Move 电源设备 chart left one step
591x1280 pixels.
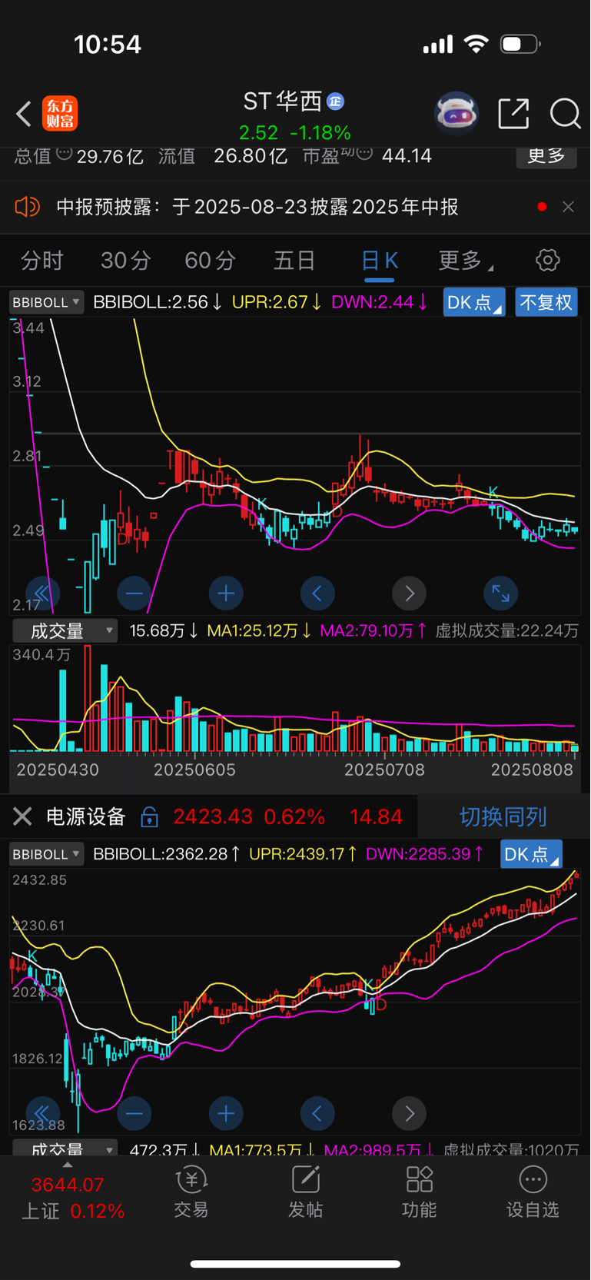point(317,1113)
